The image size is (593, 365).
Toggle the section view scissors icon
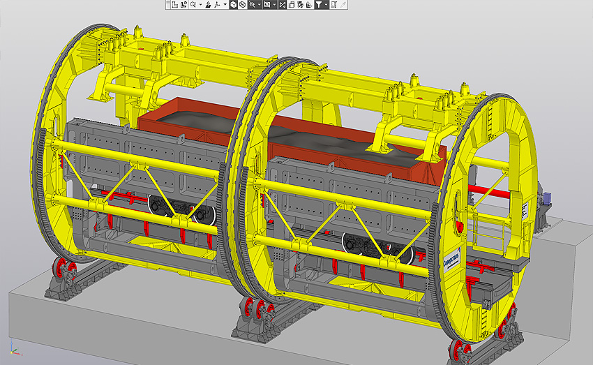pos(283,4)
